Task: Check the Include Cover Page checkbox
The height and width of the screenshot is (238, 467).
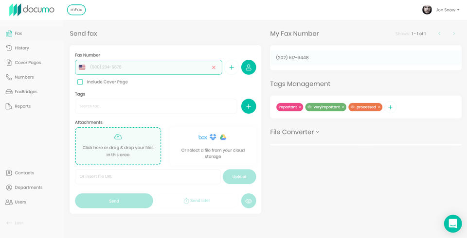Action: [80, 82]
